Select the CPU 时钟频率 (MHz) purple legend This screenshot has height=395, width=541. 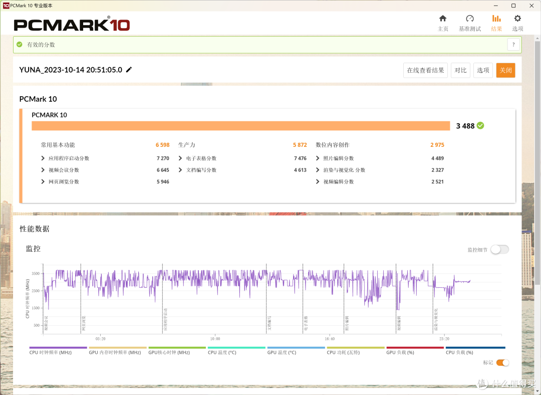tap(58, 351)
